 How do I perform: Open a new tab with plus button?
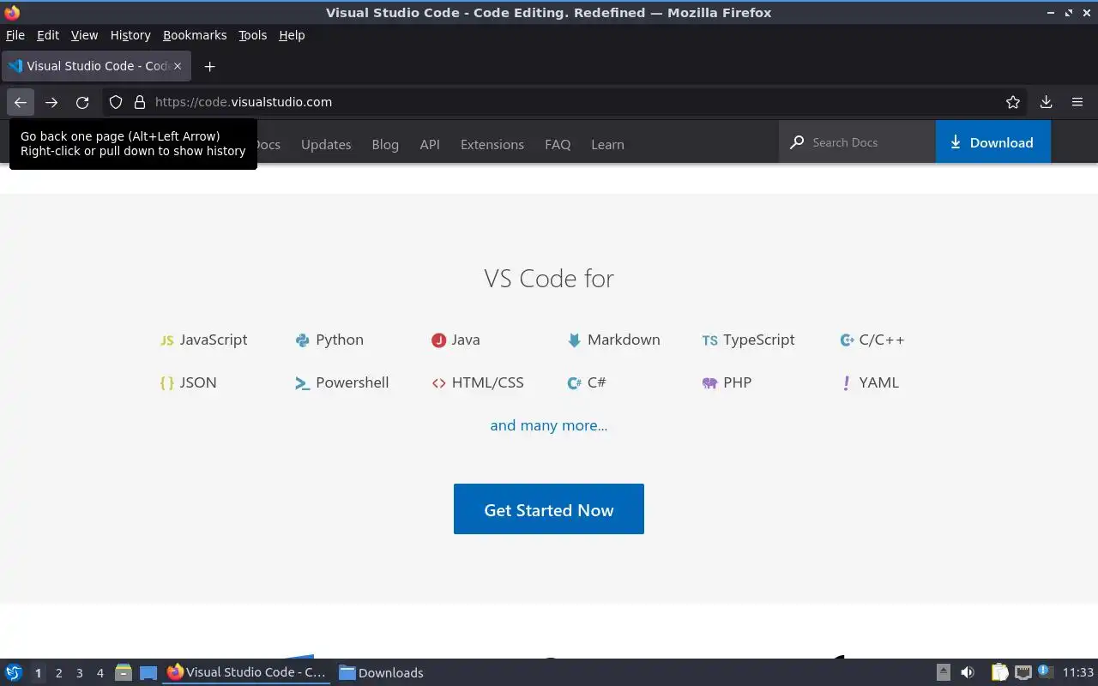[209, 66]
